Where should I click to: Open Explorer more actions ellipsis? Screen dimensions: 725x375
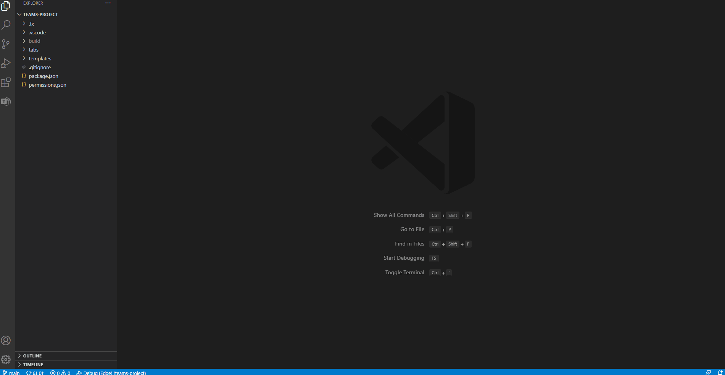pos(108,3)
